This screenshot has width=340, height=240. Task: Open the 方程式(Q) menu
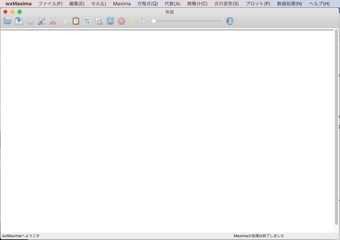tap(147, 4)
